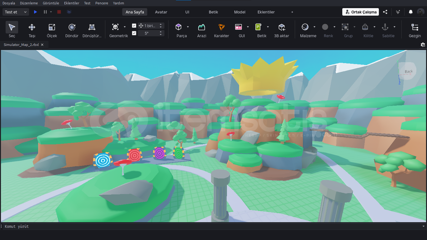Close the Simulator_Map_2.rbxl tab
This screenshot has height=240, width=427.
coord(42,45)
